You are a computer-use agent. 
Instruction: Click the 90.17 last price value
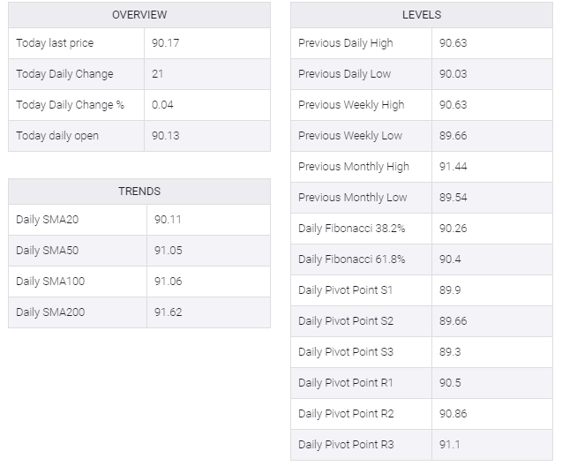(164, 43)
